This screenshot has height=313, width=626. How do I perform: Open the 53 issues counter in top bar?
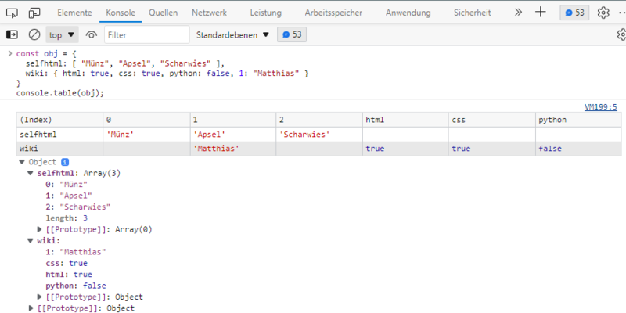coord(574,13)
